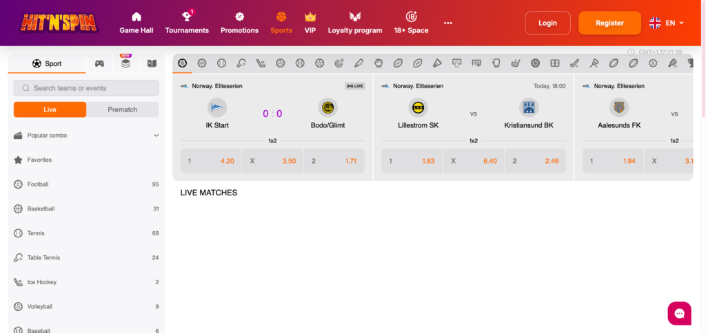Open the book icon tab in sidebar

[x=152, y=64]
